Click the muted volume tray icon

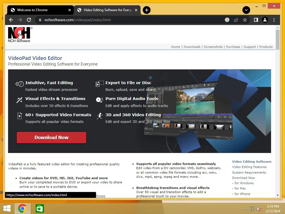[x=259, y=208]
